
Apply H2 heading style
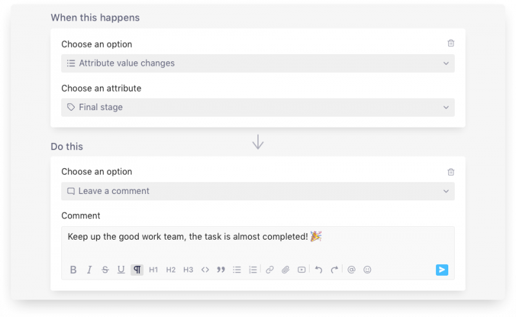(x=171, y=270)
